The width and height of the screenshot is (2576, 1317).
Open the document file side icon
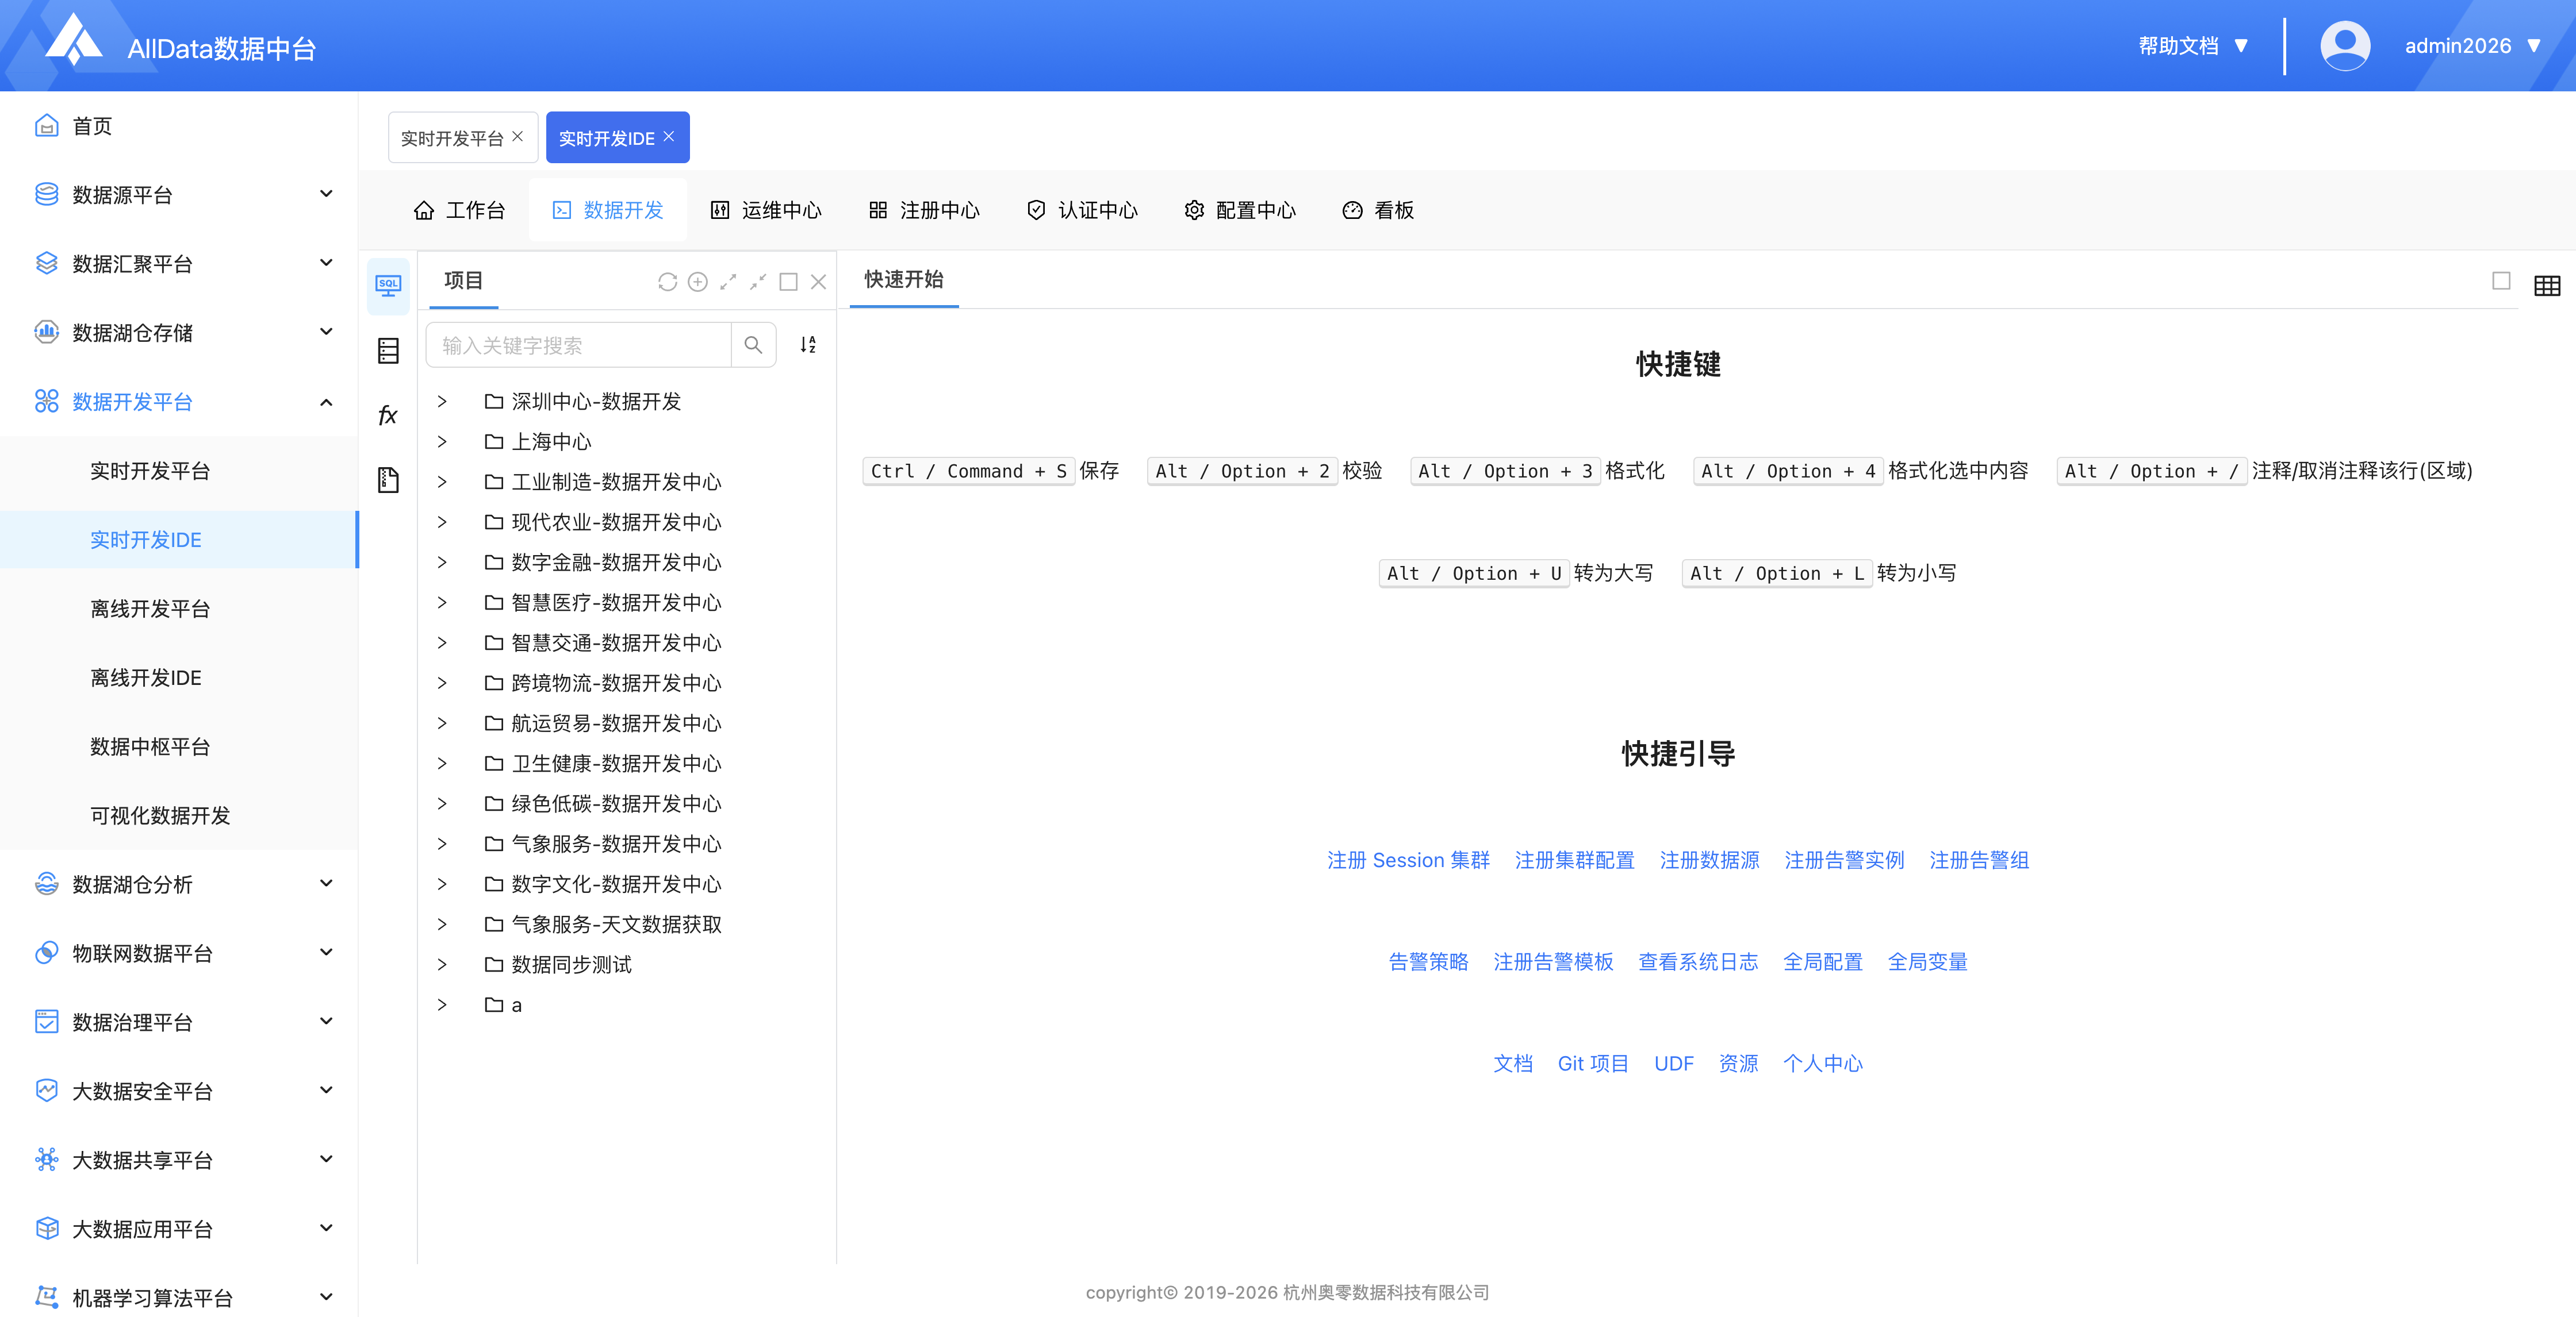tap(388, 480)
